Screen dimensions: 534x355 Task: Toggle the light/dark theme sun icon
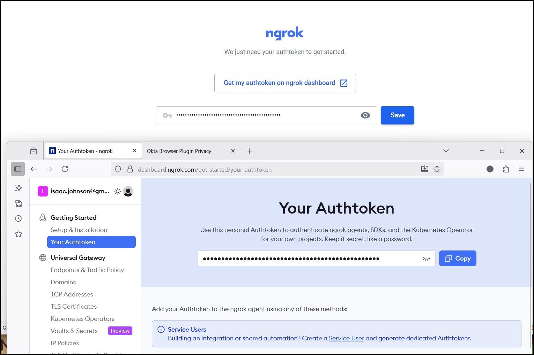118,191
